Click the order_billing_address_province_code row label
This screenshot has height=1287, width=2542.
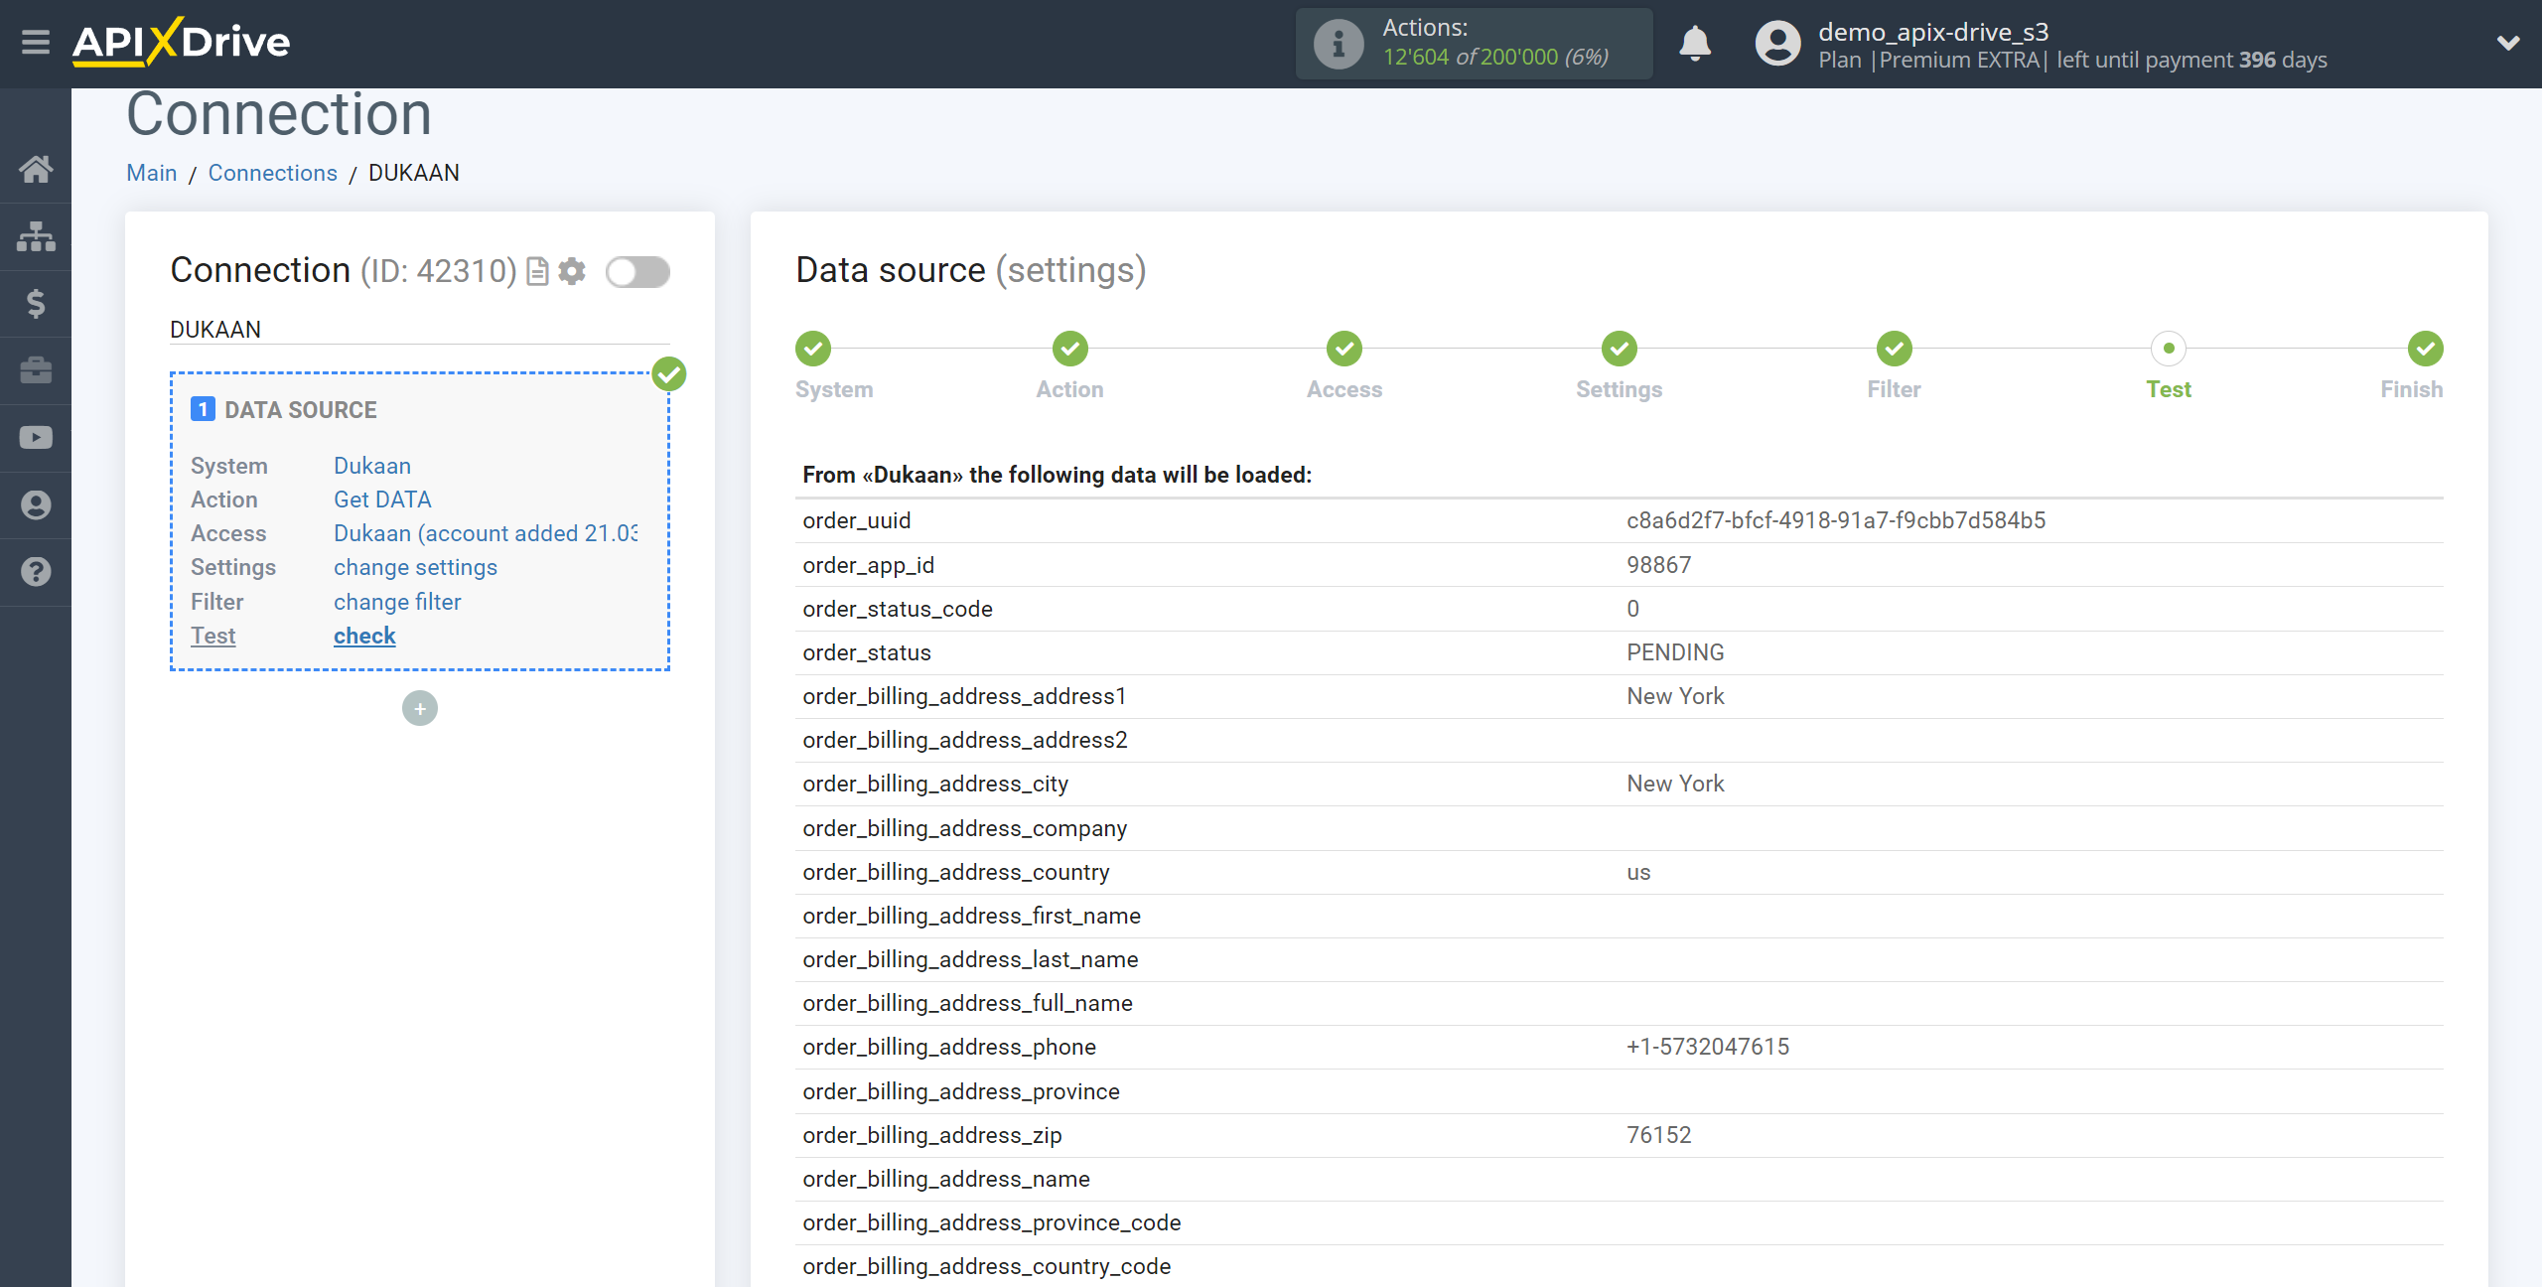992,1222
